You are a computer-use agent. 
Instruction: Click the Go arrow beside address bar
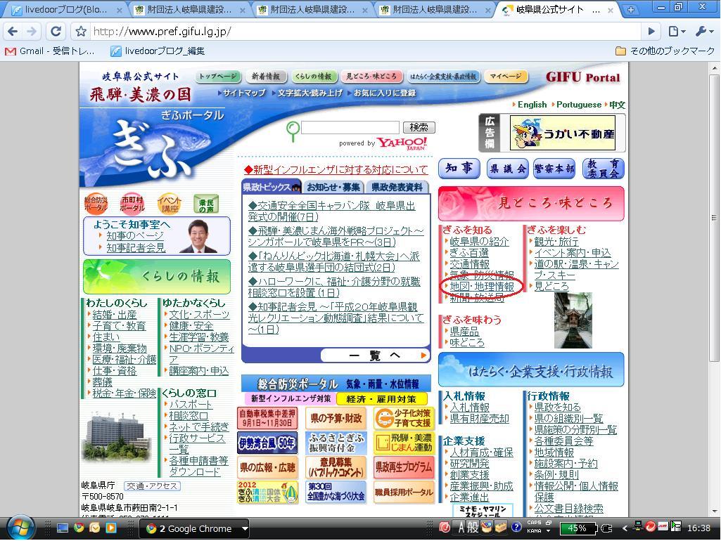pos(651,31)
